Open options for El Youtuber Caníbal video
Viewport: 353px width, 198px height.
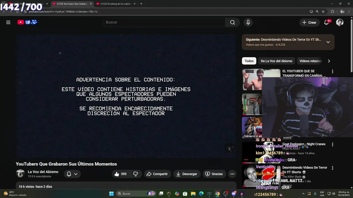pyautogui.click(x=333, y=71)
